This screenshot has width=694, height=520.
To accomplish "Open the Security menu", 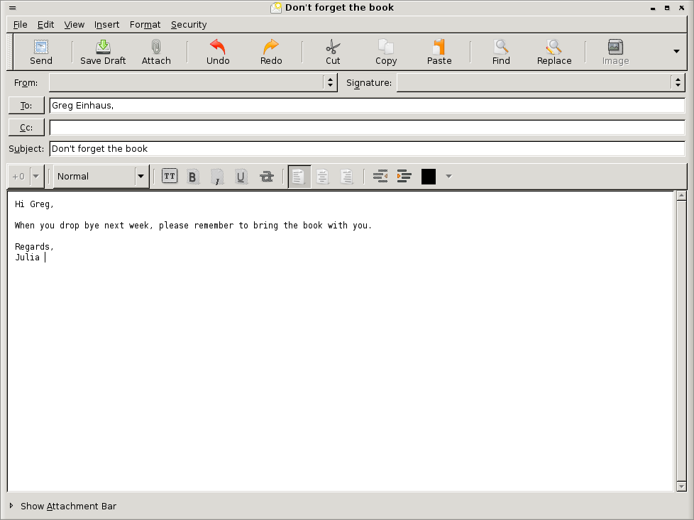I will click(188, 25).
